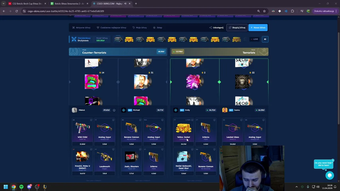Viewport: 340px width, 191px height.
Task: Open Emily's Inferno P250 4.24zł card
Action: (x=206, y=132)
